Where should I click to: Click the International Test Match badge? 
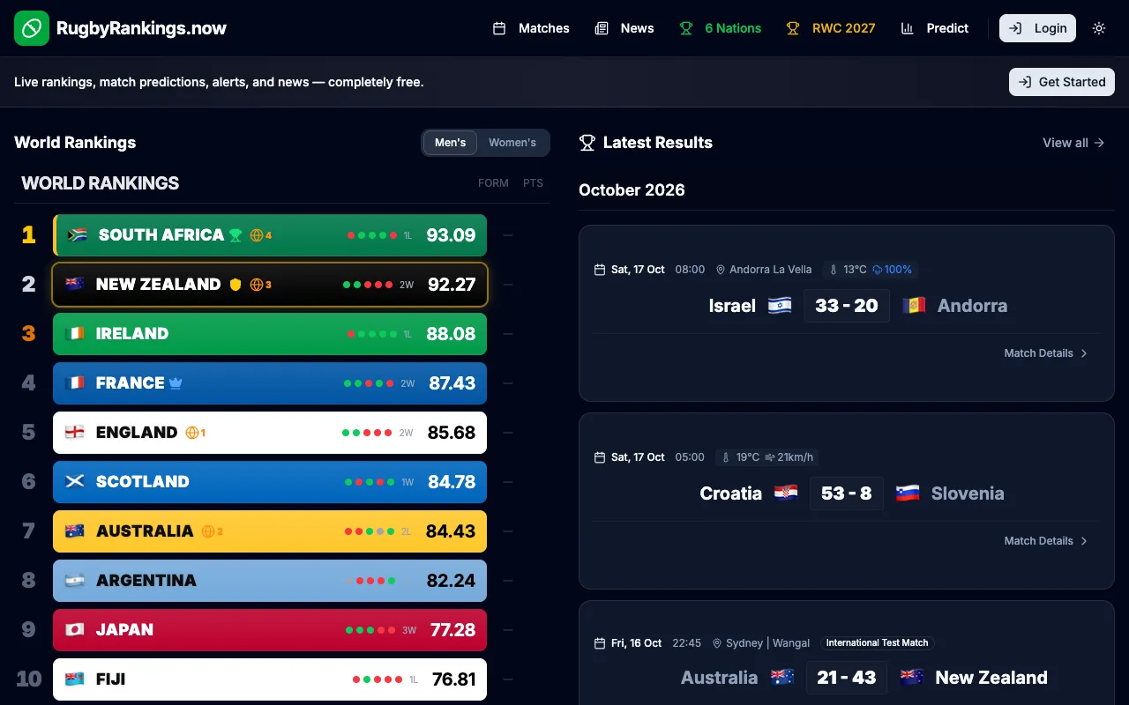coord(878,643)
